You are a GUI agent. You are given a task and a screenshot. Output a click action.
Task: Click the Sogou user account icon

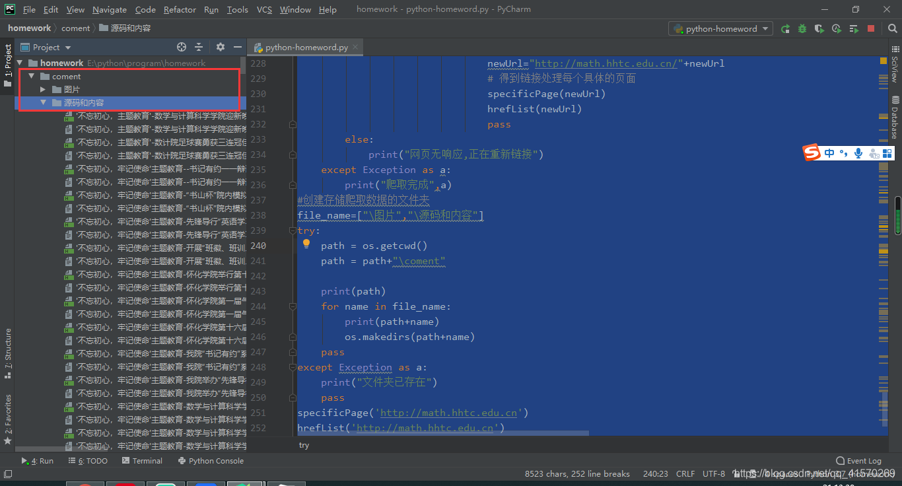(x=874, y=153)
